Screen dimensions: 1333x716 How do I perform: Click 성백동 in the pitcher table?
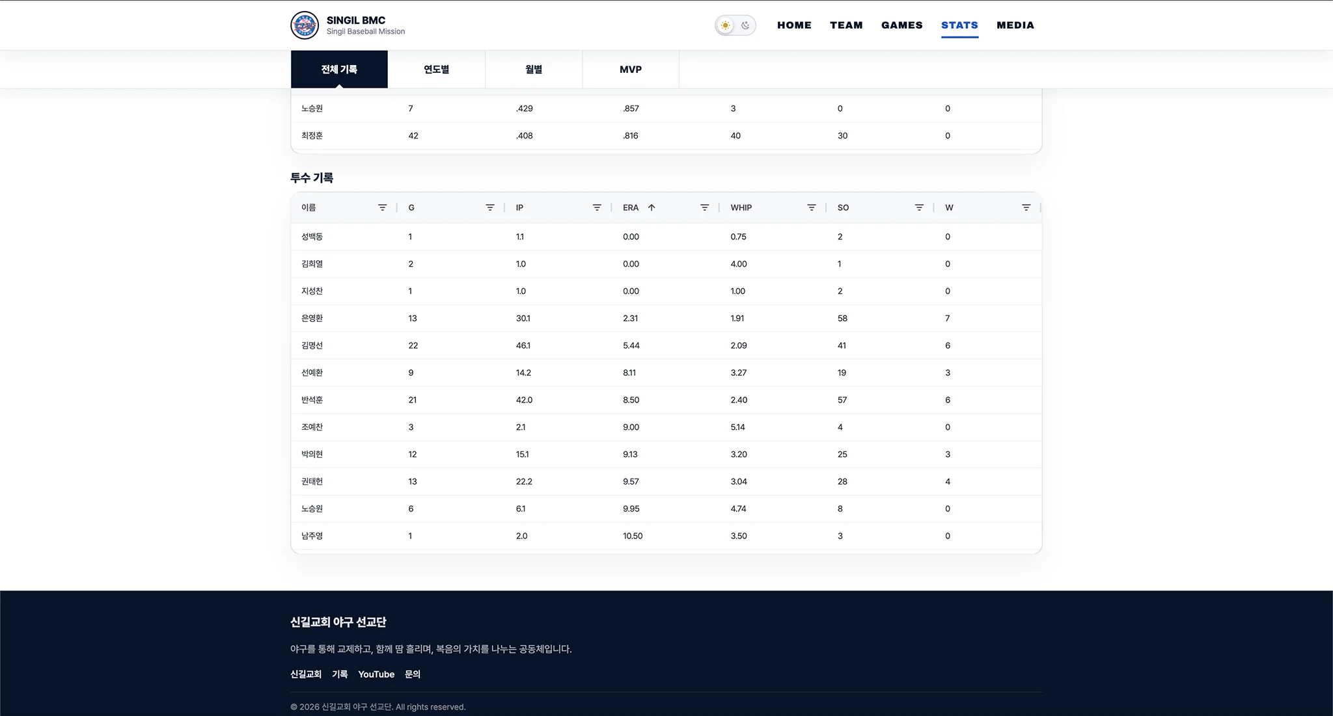coord(312,237)
